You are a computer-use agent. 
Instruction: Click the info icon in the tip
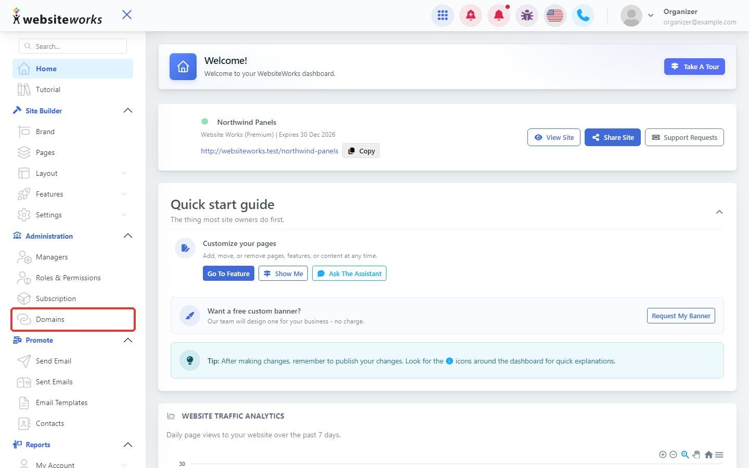click(449, 361)
